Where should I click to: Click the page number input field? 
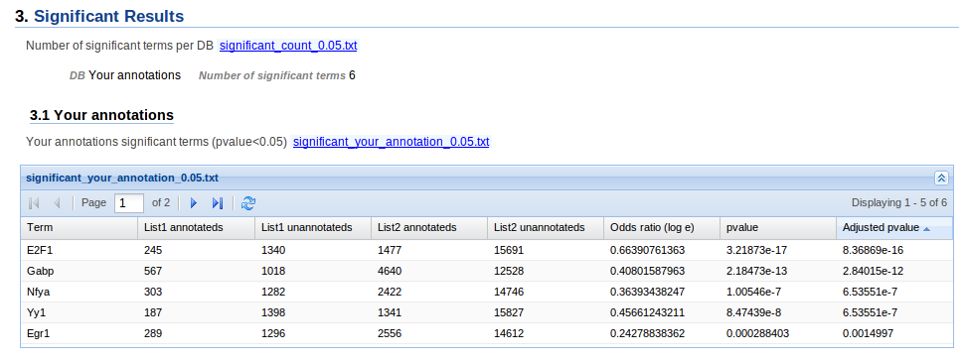pos(129,203)
